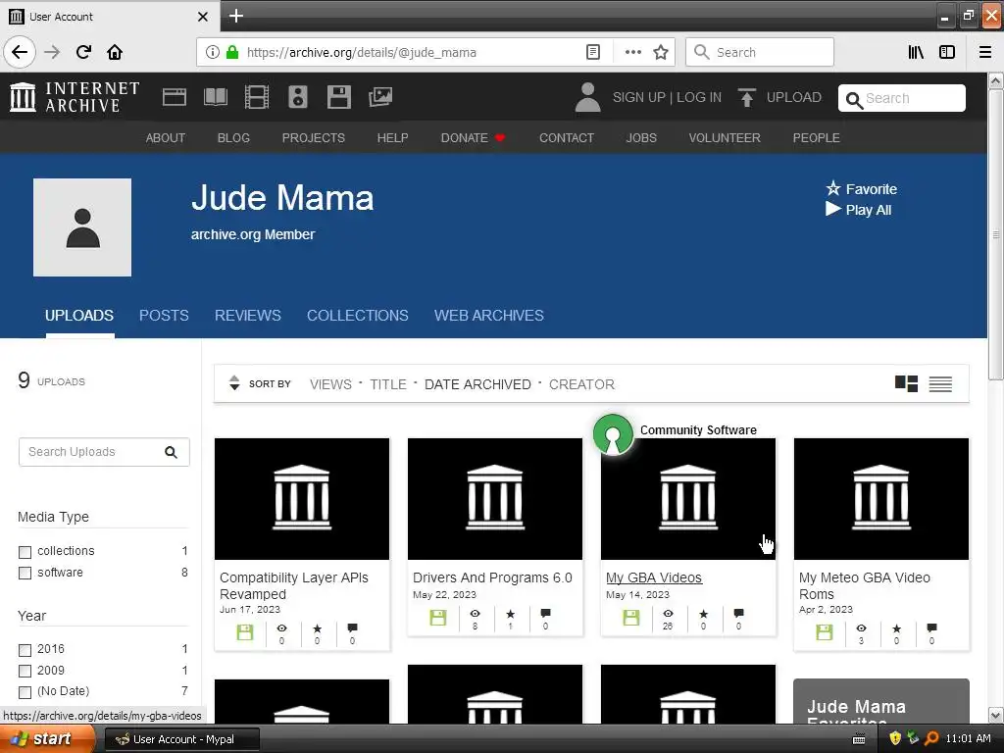The height and width of the screenshot is (753, 1004).
Task: Switch to the Posts tab
Action: [164, 315]
